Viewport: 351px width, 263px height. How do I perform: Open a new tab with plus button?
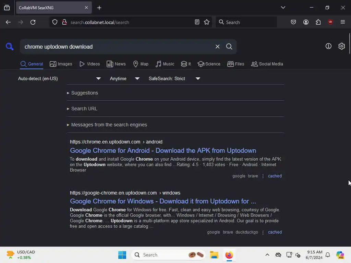click(x=99, y=8)
